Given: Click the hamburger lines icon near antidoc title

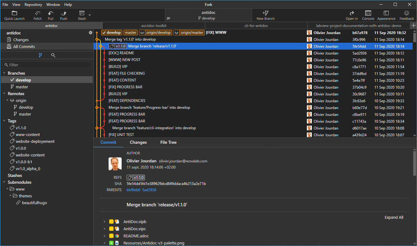Looking at the screenshot, I should click(168, 19).
